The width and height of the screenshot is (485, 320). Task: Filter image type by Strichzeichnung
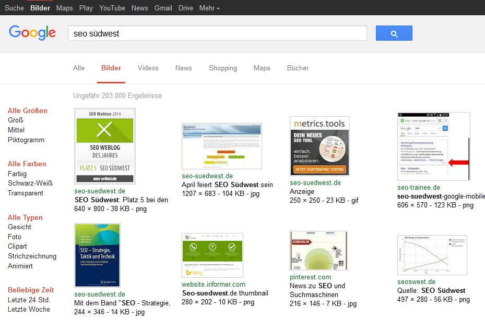32,256
